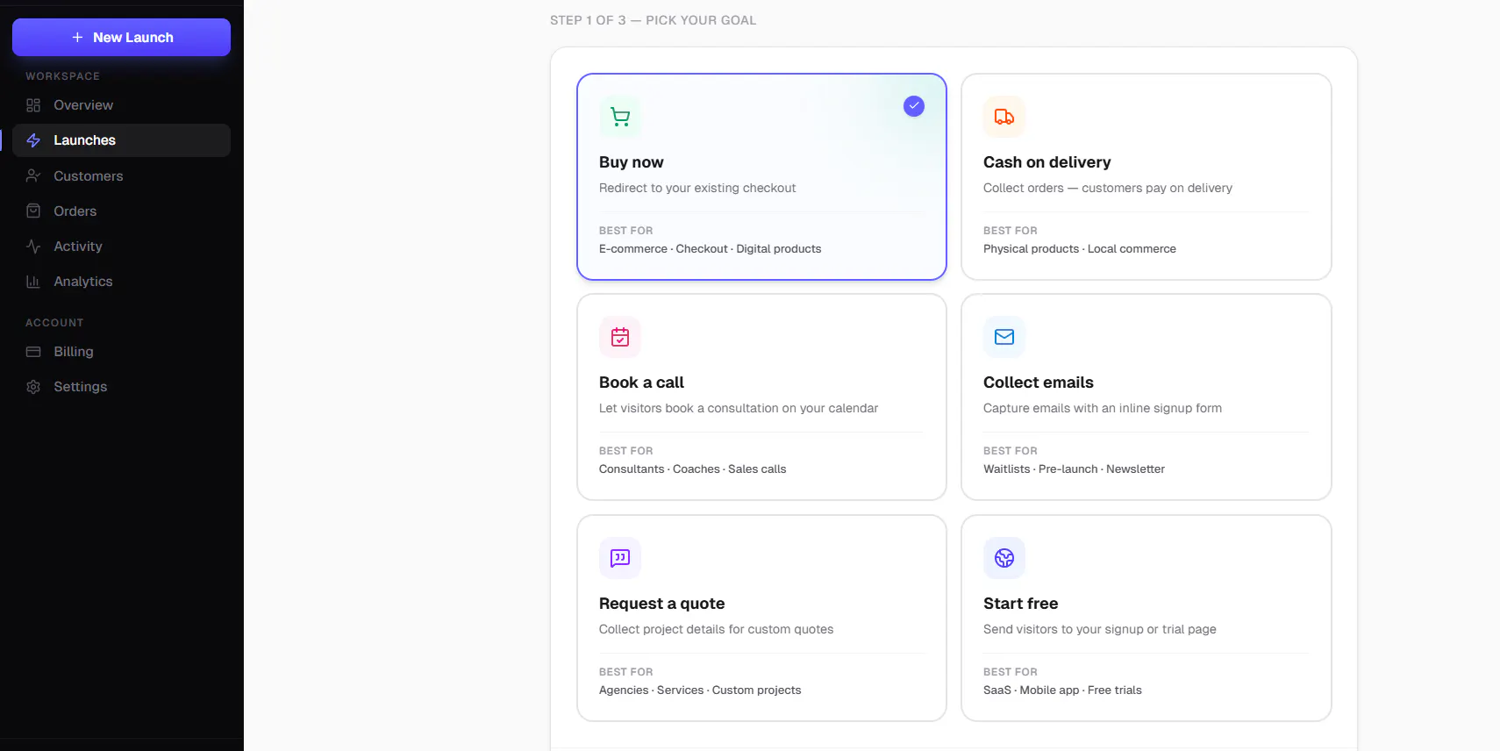Screen dimensions: 1500x751
Task: Click the Collect emails envelope icon
Action: (x=1004, y=337)
